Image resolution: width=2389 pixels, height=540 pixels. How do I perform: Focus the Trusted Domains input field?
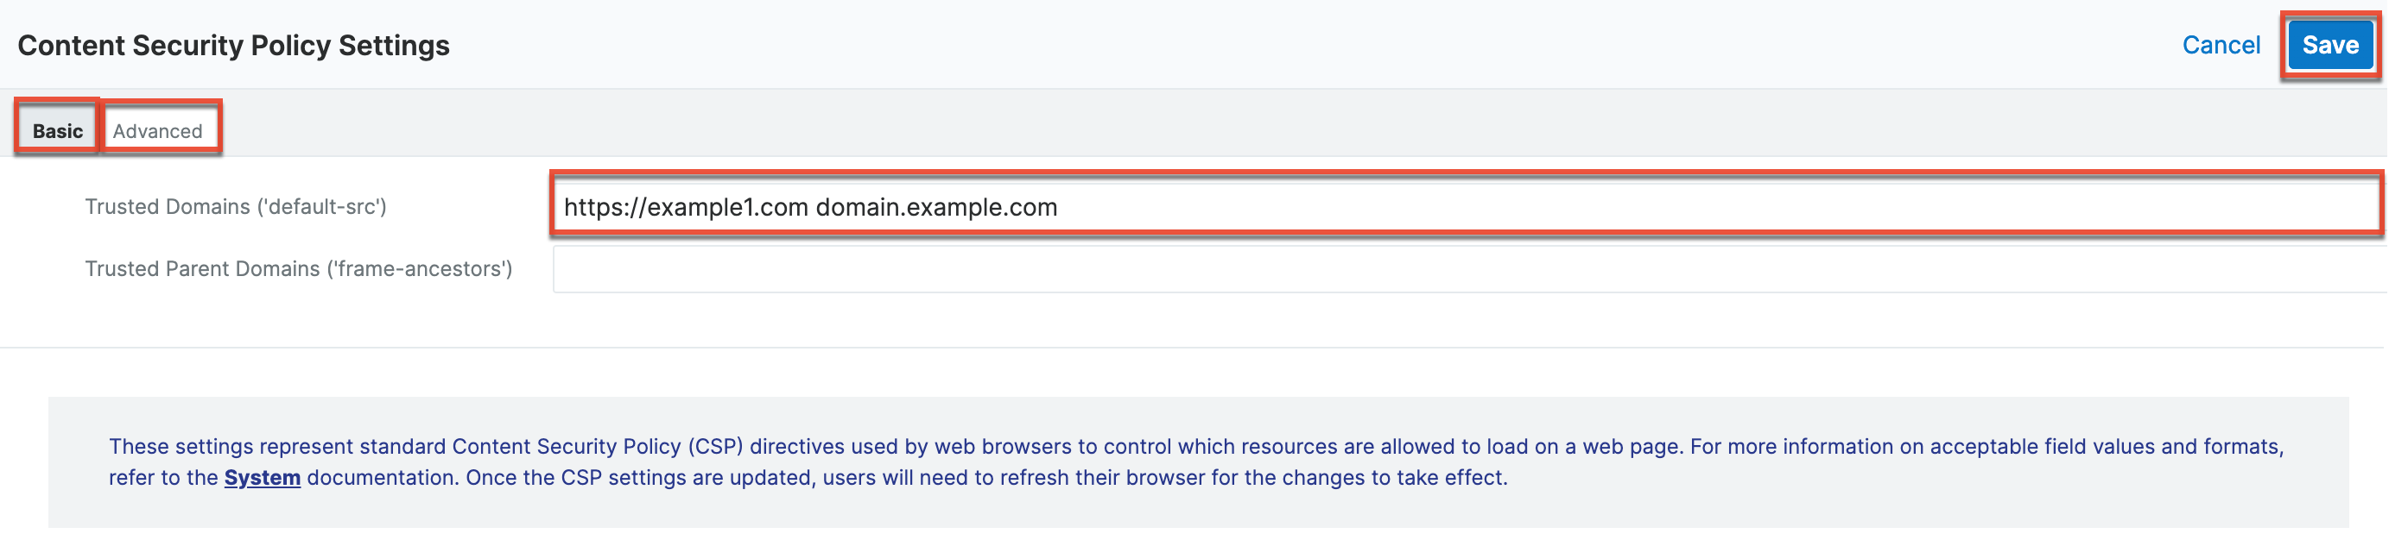point(1466,206)
